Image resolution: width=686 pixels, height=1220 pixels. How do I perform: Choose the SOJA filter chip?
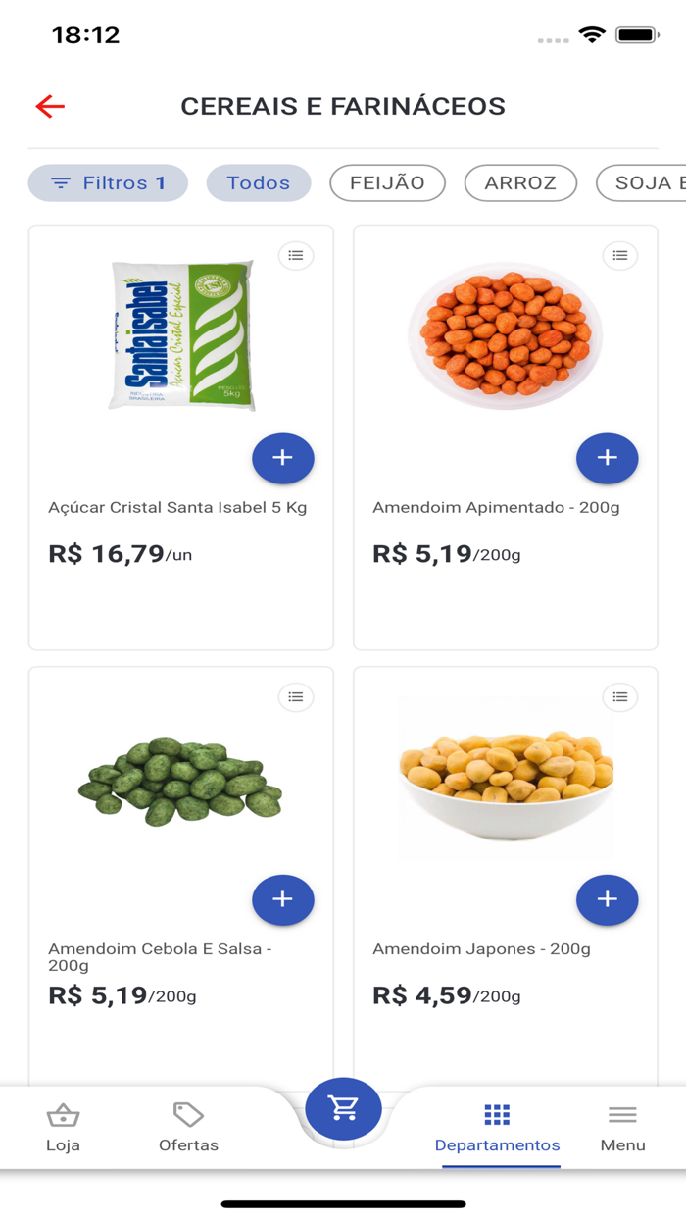(x=647, y=182)
